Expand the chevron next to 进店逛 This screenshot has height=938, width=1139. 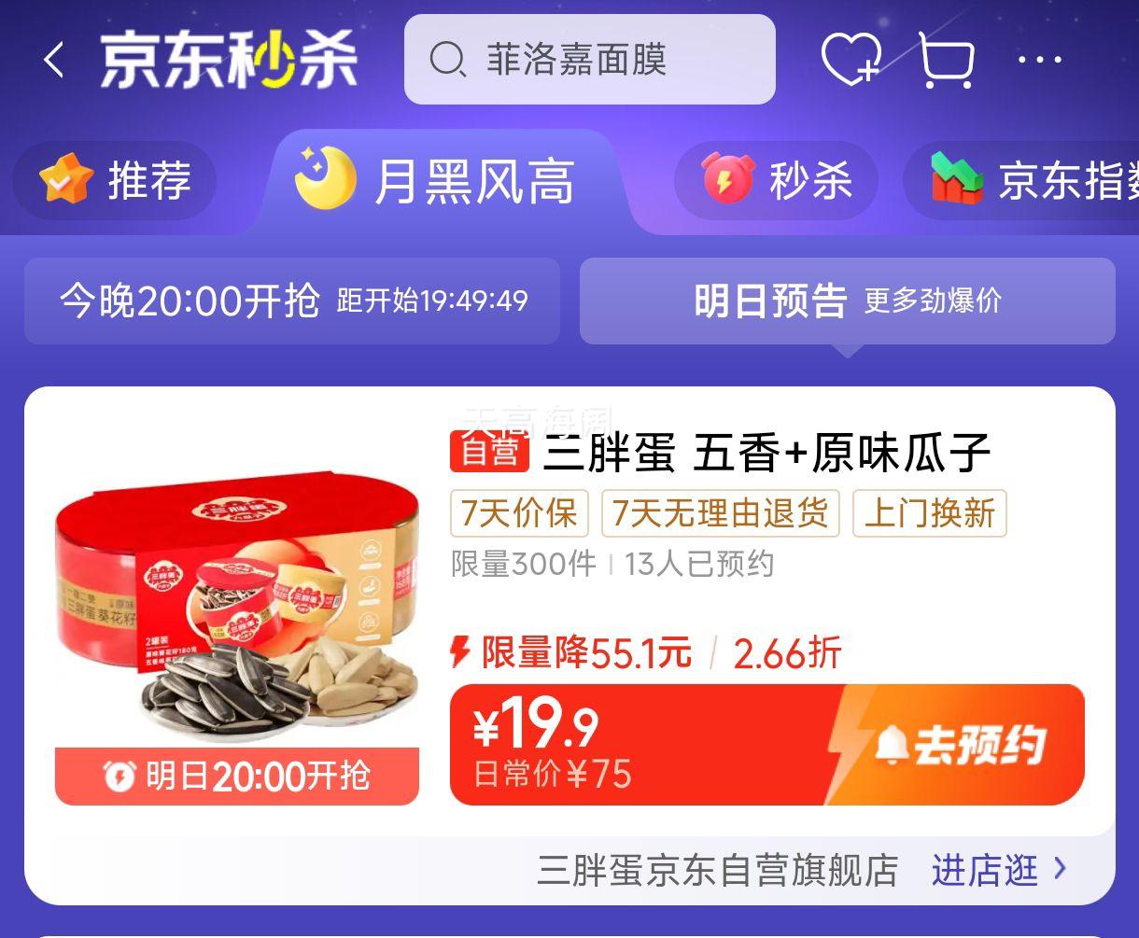[1060, 869]
